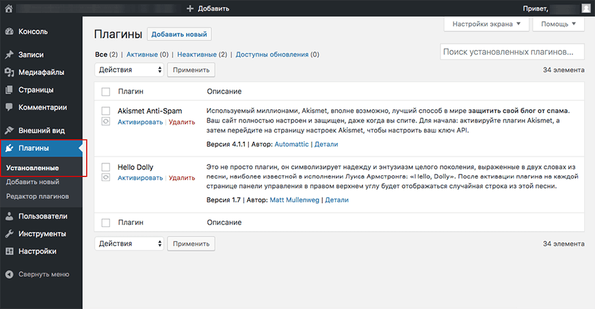Select Добавить новый in the sidebar submenu
This screenshot has height=309, width=595.
coord(33,182)
